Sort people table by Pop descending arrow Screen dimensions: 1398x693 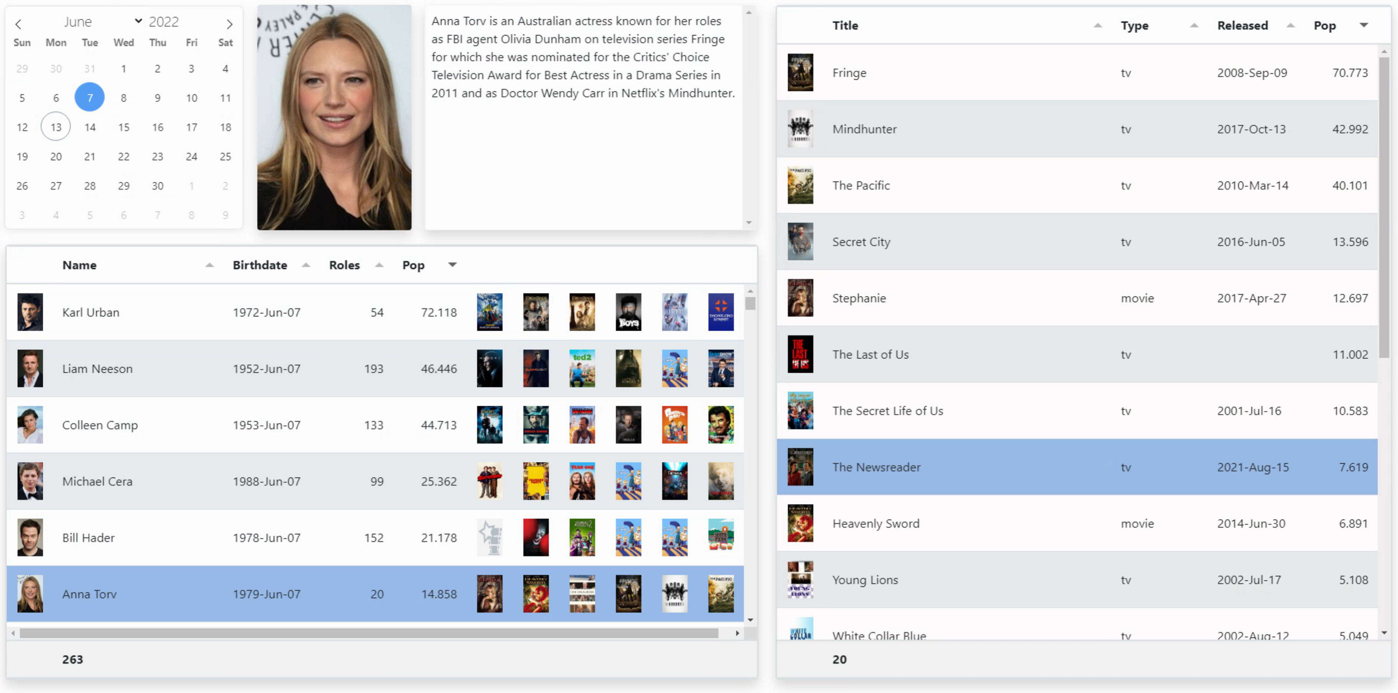[x=452, y=265]
